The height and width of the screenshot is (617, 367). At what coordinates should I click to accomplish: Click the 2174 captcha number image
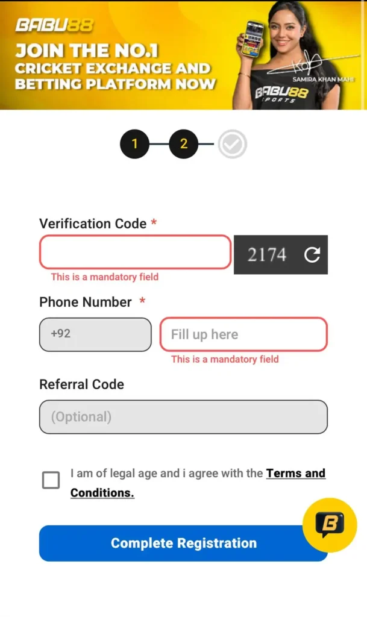click(267, 255)
